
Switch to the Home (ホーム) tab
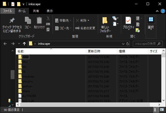point(22,11)
